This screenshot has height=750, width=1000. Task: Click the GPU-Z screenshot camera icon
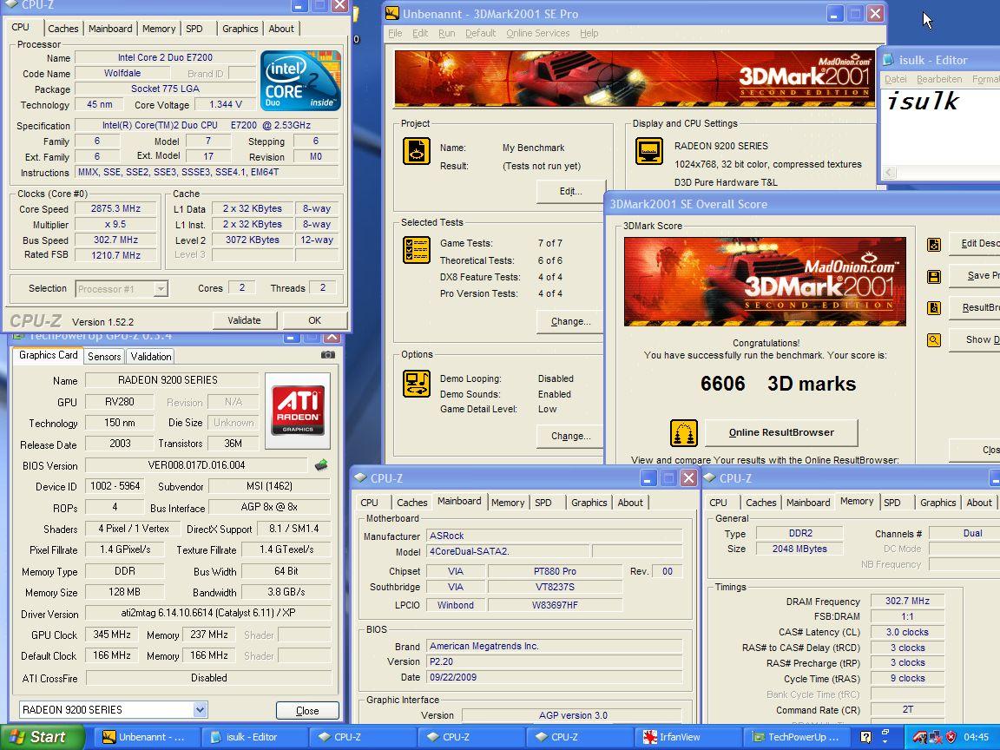[x=328, y=354]
